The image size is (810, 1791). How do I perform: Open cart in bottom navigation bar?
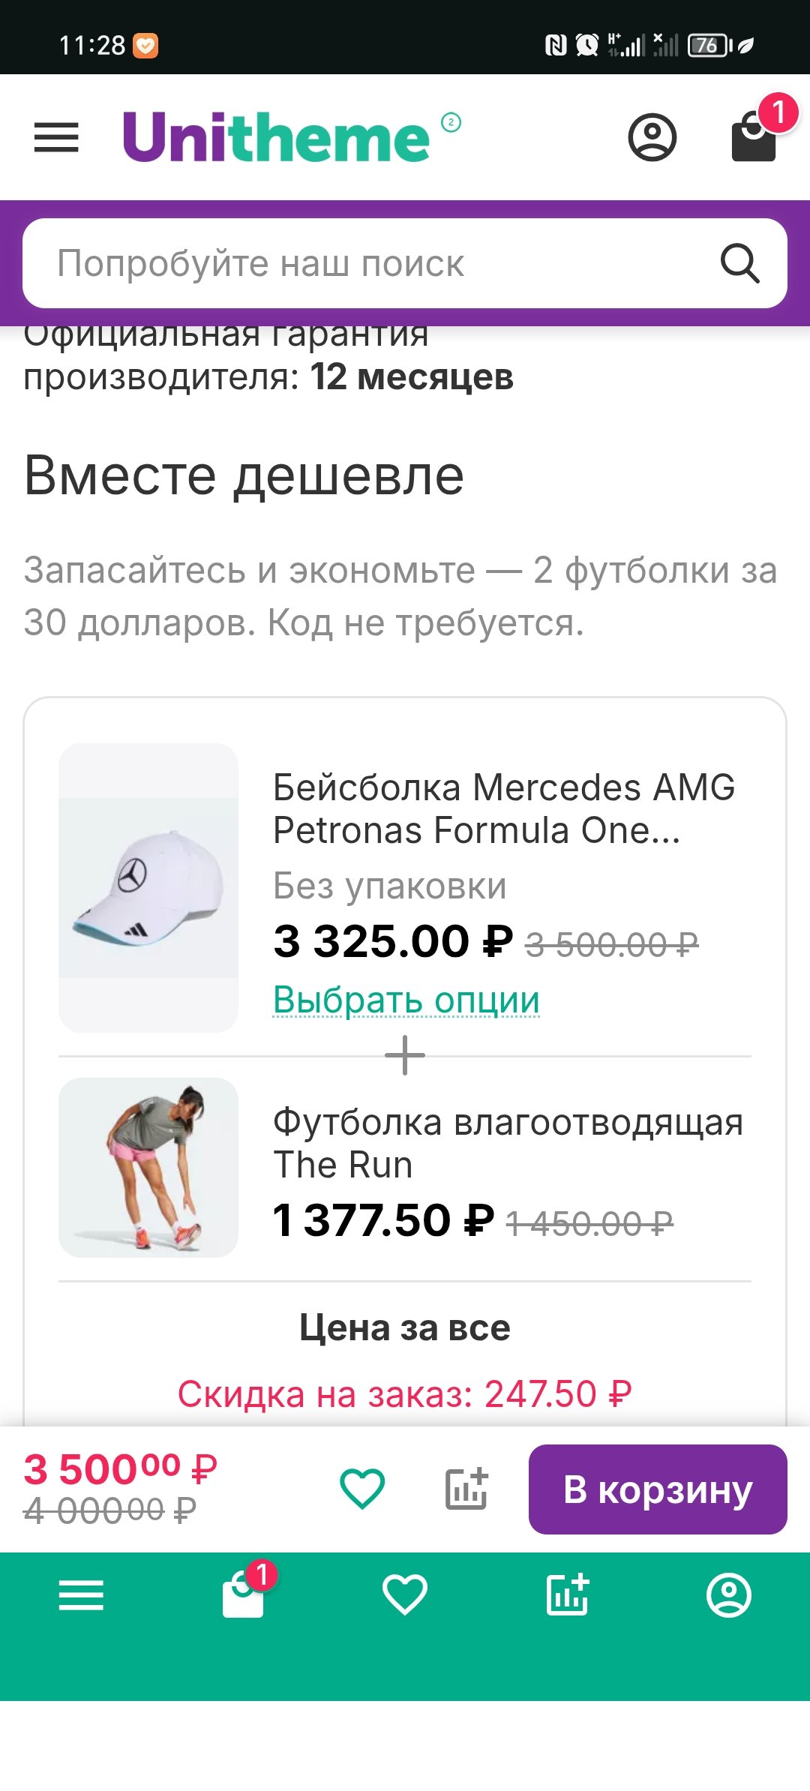pos(244,1594)
